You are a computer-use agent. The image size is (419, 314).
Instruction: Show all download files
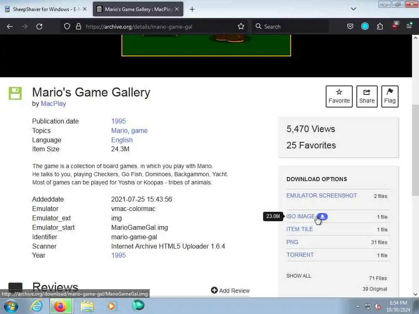coord(299,276)
